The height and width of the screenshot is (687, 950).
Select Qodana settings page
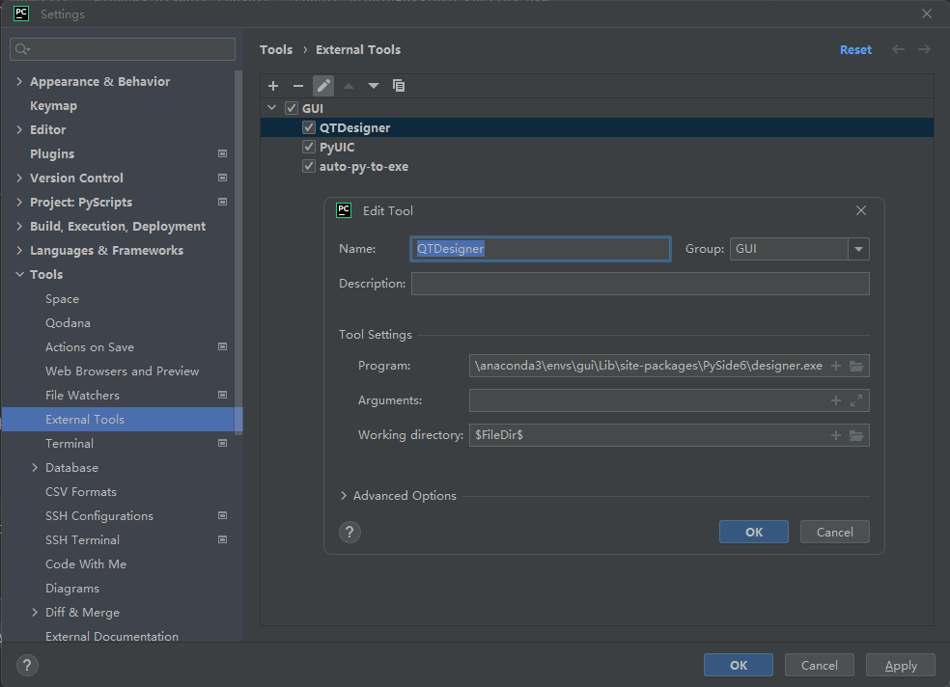[68, 323]
